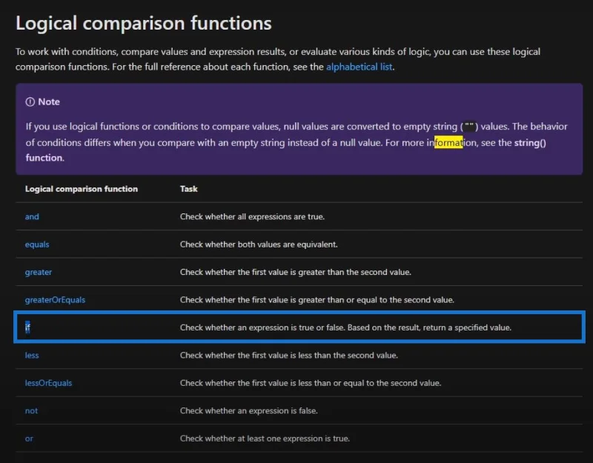
Task: Click the 'Logical comparison function' column header
Action: point(82,189)
